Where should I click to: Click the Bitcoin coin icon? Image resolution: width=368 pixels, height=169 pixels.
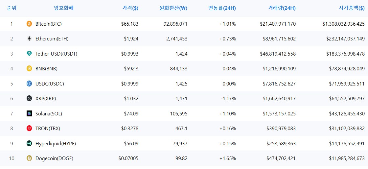pyautogui.click(x=29, y=24)
